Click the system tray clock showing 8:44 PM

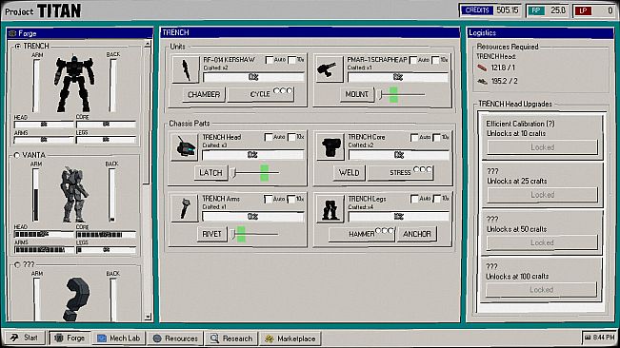[x=599, y=338]
